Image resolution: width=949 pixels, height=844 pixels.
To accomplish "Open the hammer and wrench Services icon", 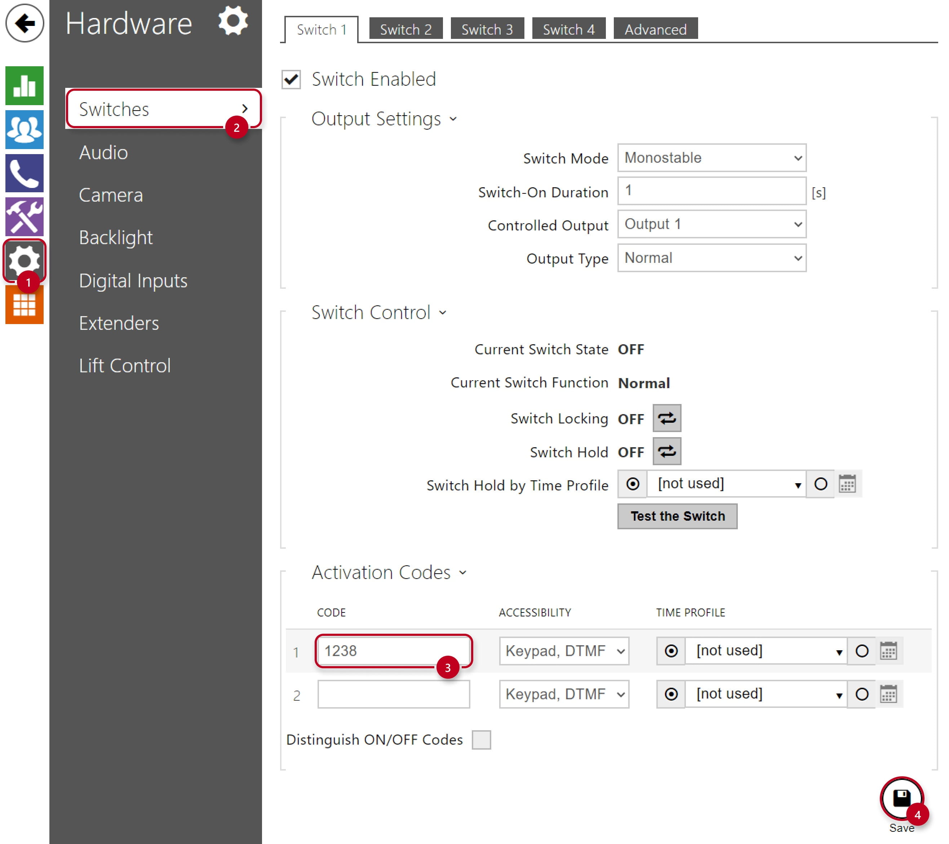I will tap(25, 216).
